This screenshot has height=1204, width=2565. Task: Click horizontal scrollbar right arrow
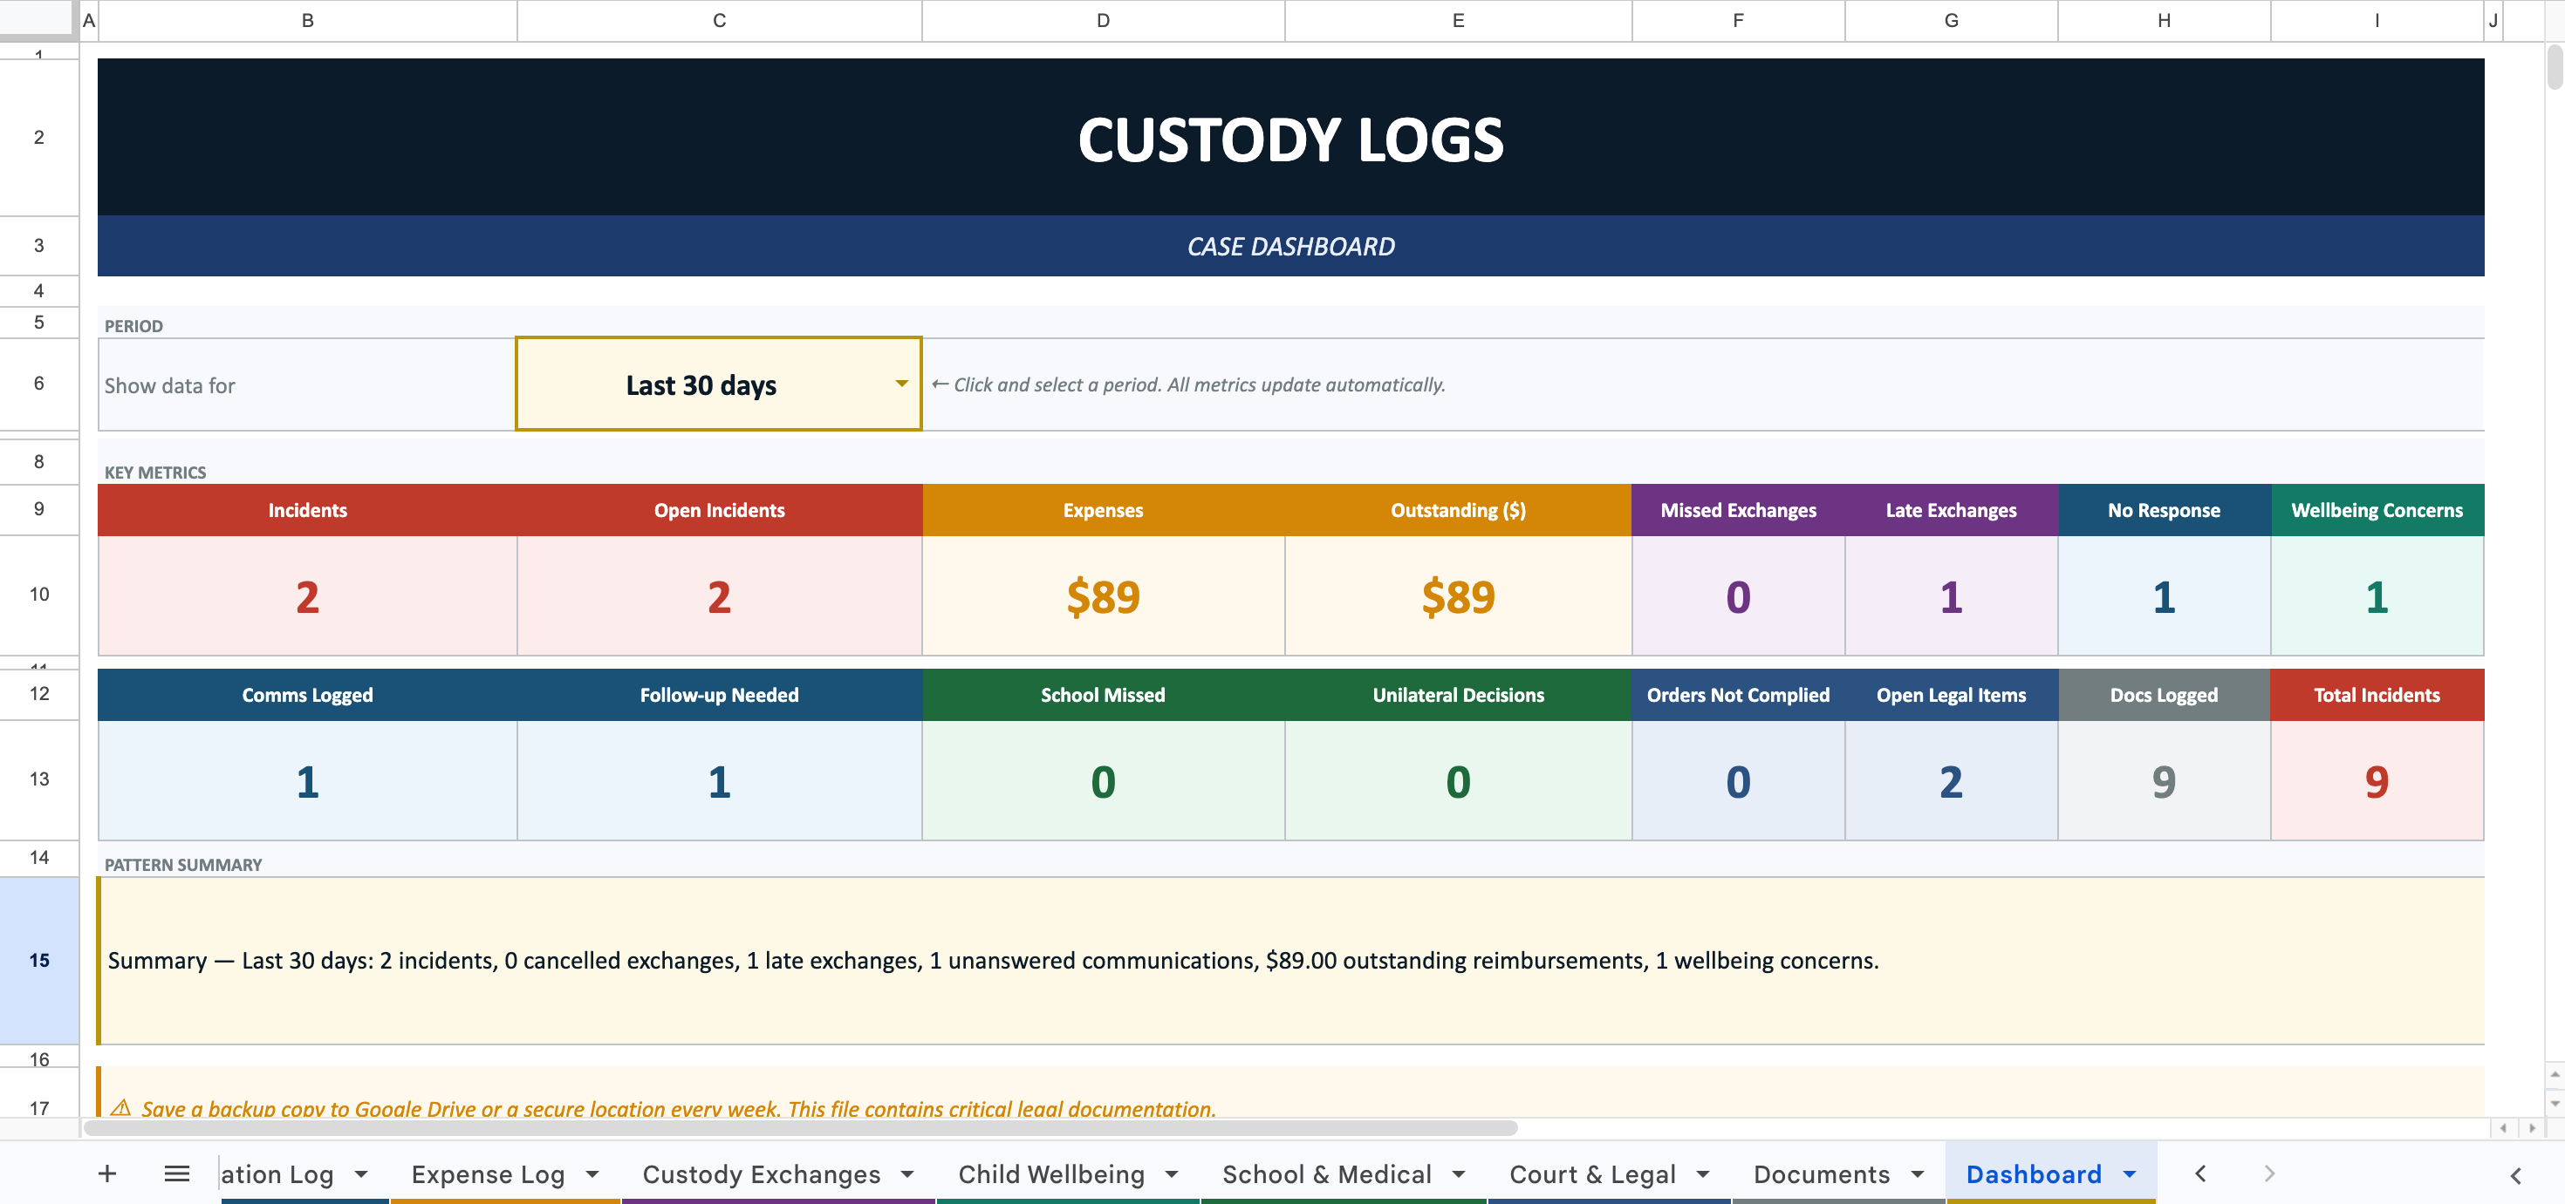coord(2532,1127)
